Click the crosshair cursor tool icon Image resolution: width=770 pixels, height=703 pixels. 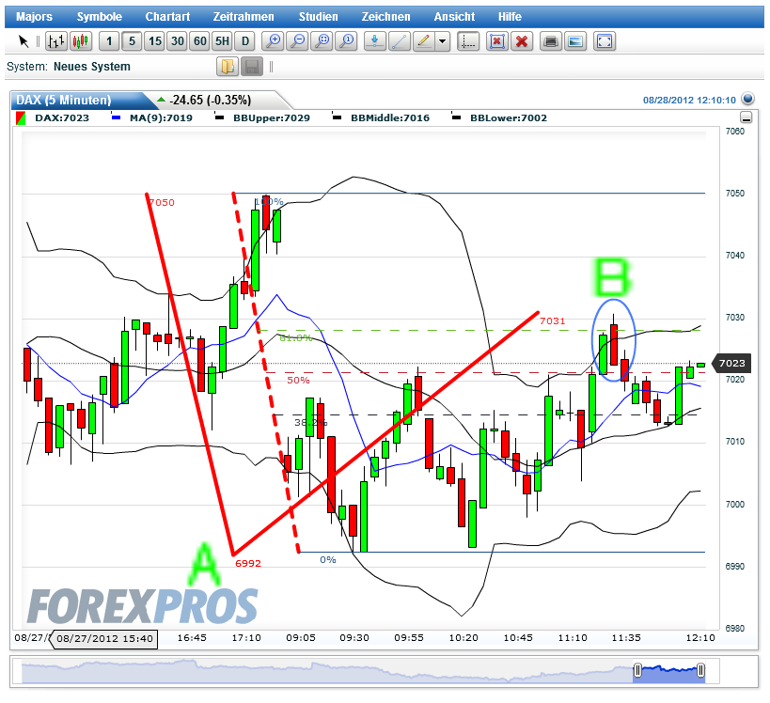click(466, 41)
